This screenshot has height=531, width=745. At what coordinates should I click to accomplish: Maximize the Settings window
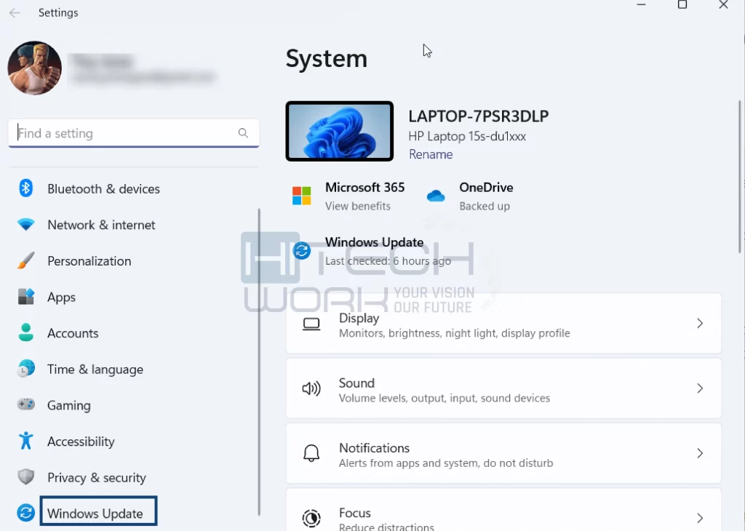(x=682, y=5)
